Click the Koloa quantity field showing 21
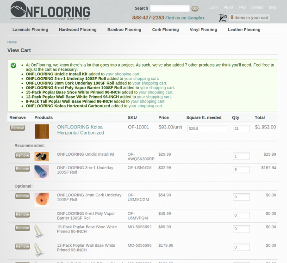The width and height of the screenshot is (287, 263). [241, 128]
